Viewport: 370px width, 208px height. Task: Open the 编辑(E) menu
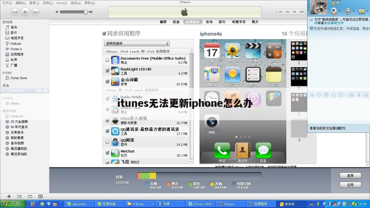(21, 3)
